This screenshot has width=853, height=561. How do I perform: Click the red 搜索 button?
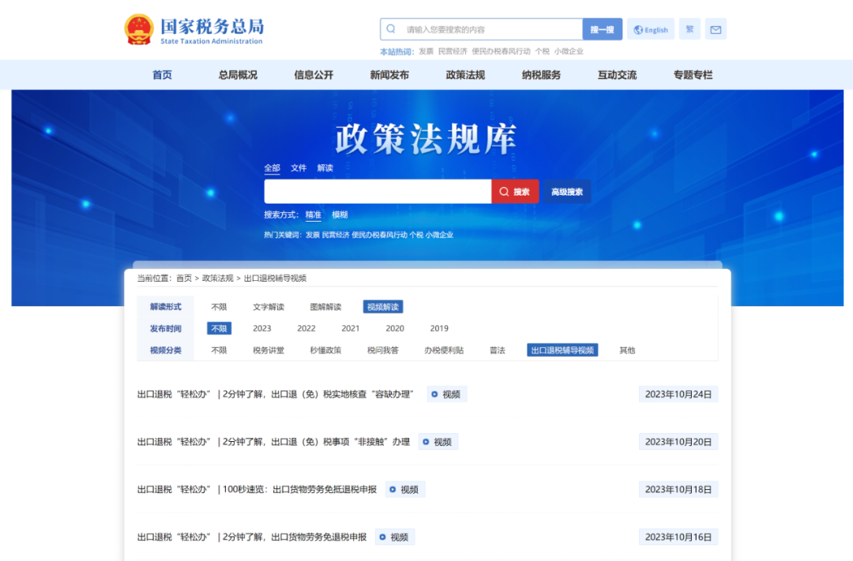(515, 192)
